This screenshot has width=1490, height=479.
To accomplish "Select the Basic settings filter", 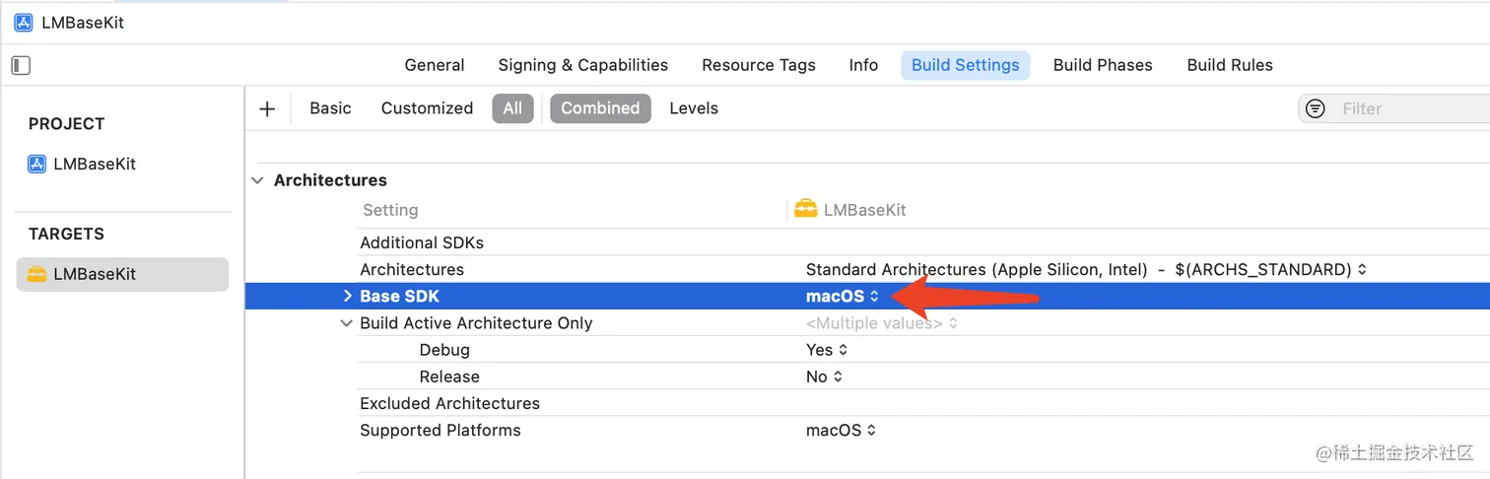I will click(x=330, y=108).
